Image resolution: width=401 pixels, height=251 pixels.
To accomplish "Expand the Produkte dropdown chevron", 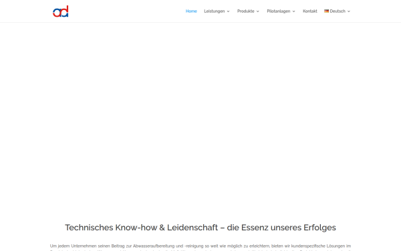I will pyautogui.click(x=258, y=11).
